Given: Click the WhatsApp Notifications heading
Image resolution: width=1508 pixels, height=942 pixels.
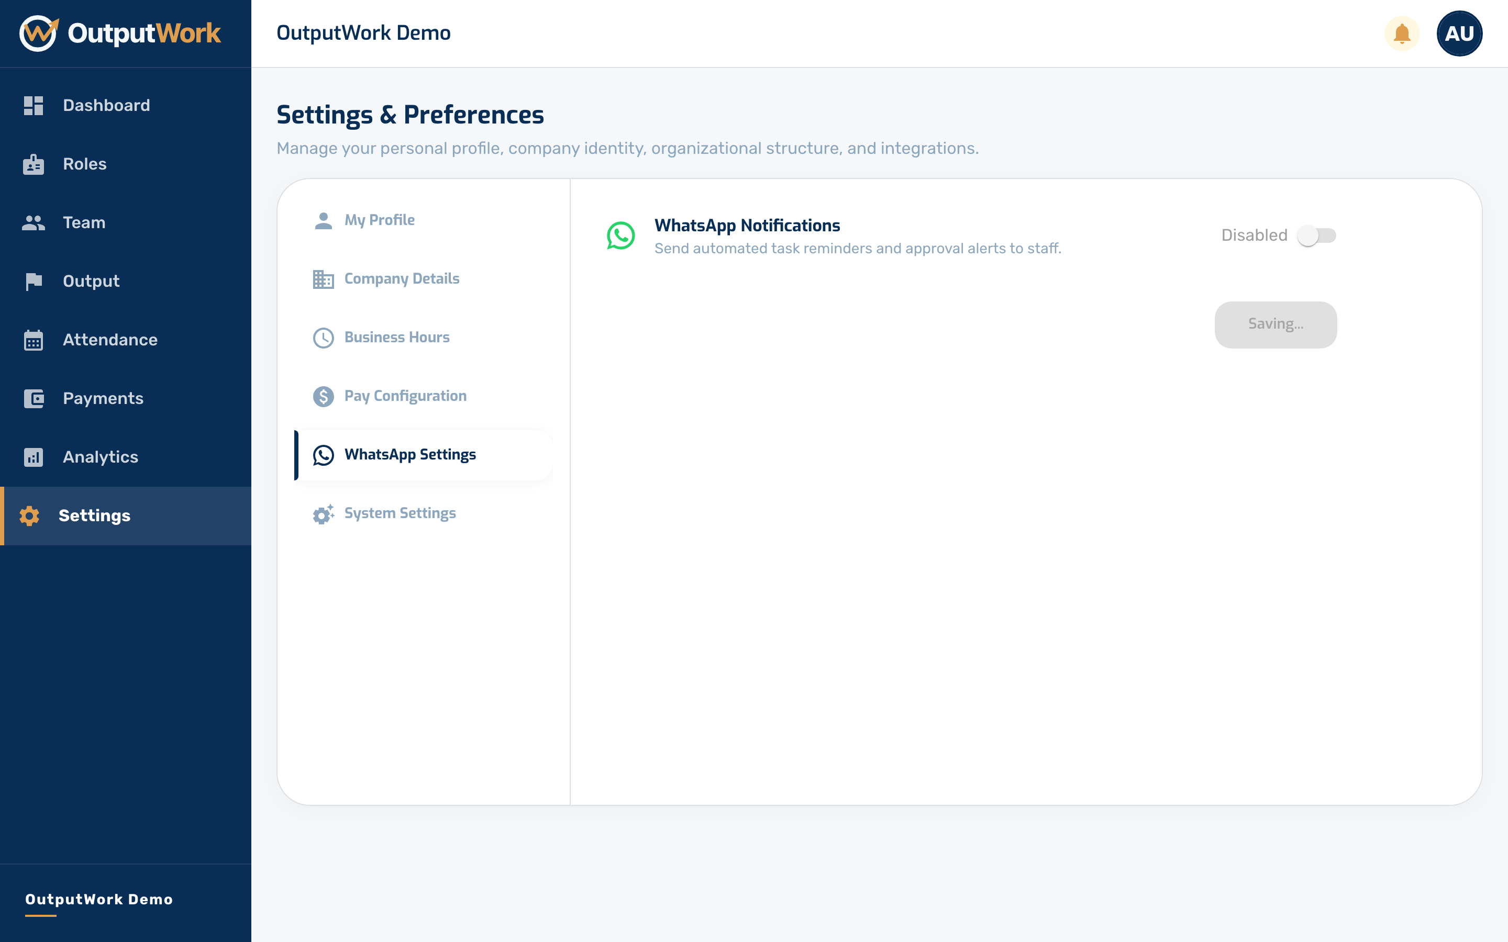Looking at the screenshot, I should pyautogui.click(x=747, y=226).
